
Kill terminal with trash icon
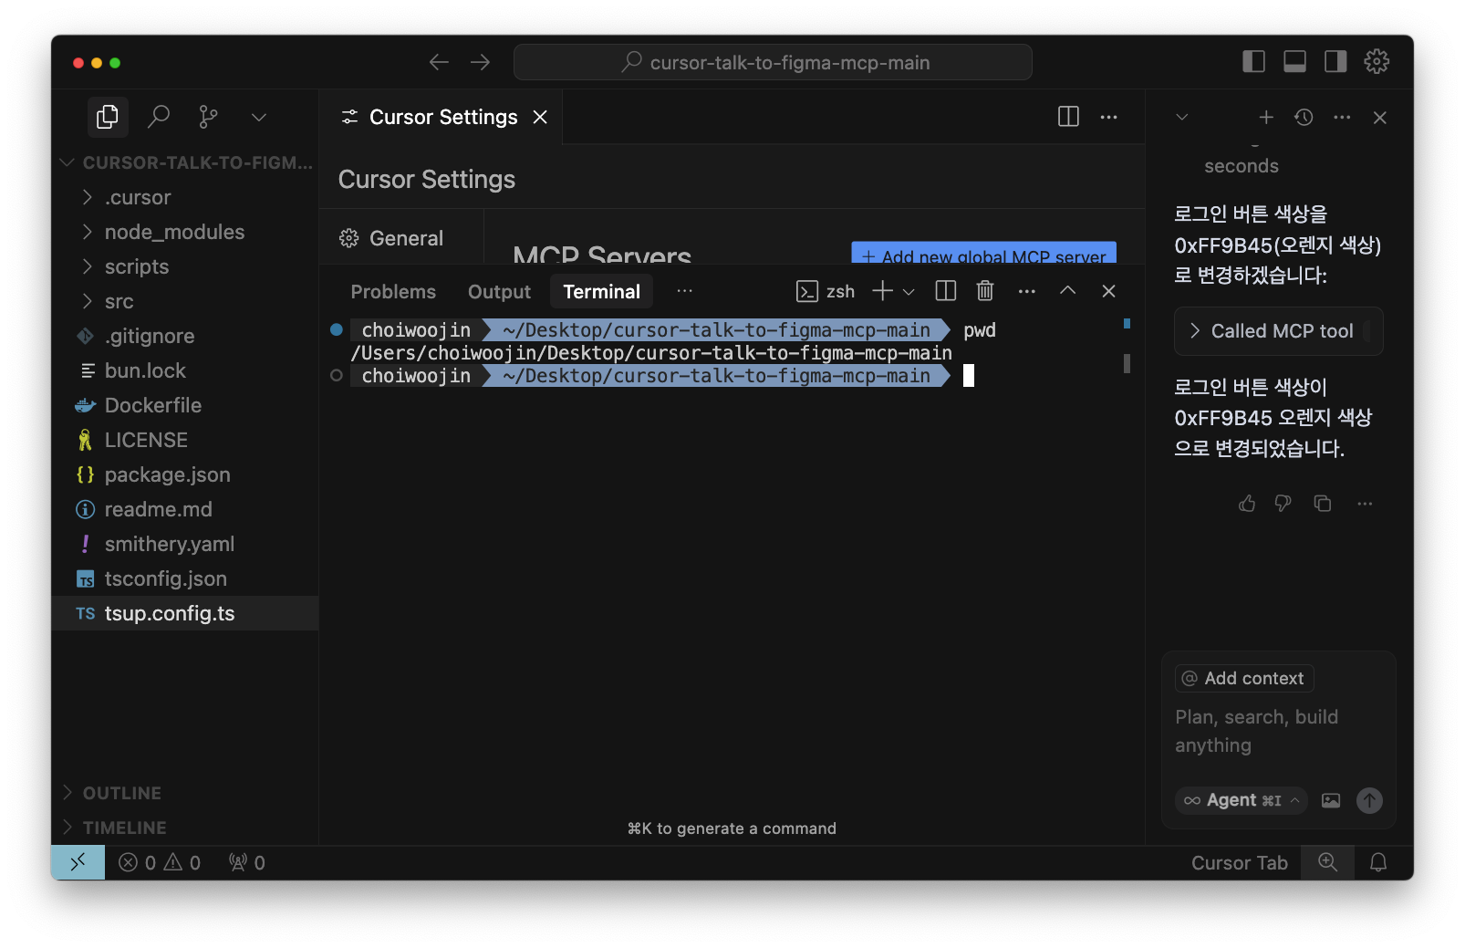985,291
